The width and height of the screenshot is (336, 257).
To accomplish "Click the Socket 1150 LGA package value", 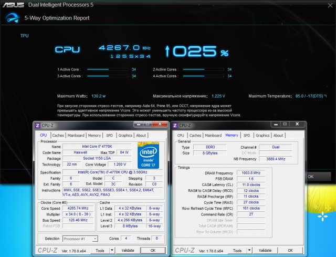I will point(97,158).
